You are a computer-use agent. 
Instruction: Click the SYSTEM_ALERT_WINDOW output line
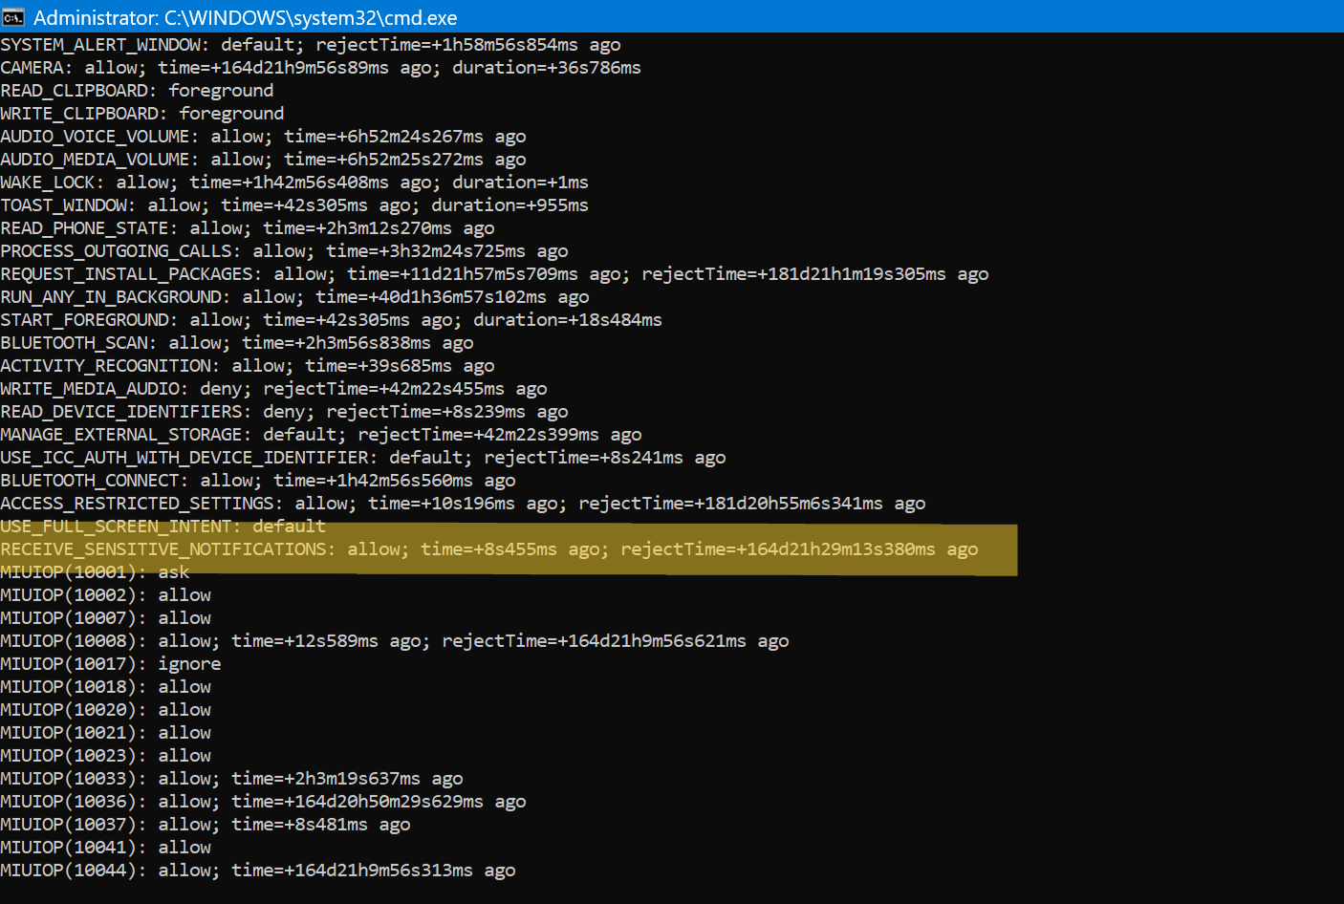coord(310,45)
